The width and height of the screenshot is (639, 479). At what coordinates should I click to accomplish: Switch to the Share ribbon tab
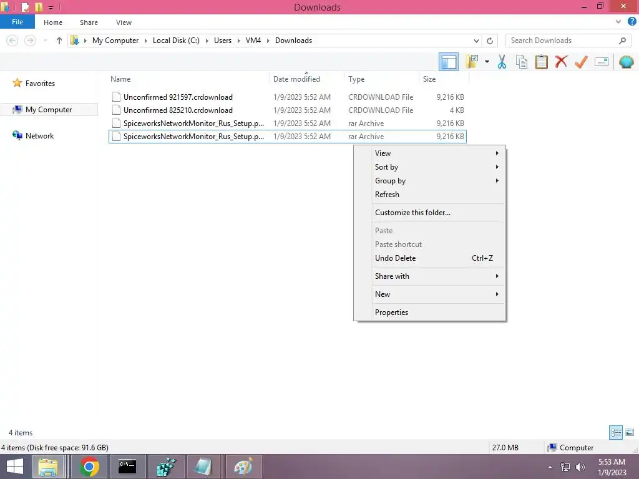[89, 22]
